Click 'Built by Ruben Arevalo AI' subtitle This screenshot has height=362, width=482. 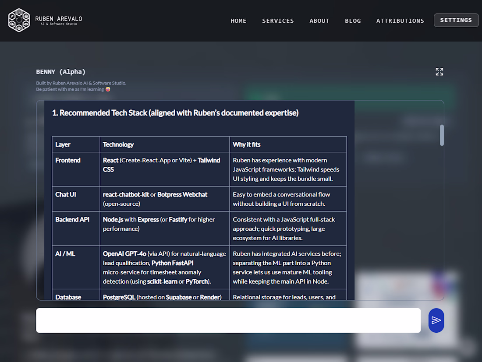(81, 83)
